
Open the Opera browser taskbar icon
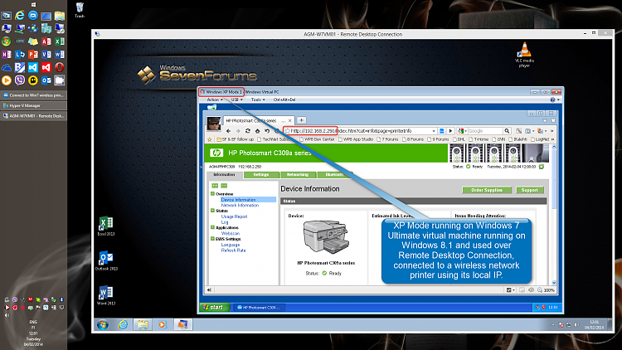pos(60,67)
